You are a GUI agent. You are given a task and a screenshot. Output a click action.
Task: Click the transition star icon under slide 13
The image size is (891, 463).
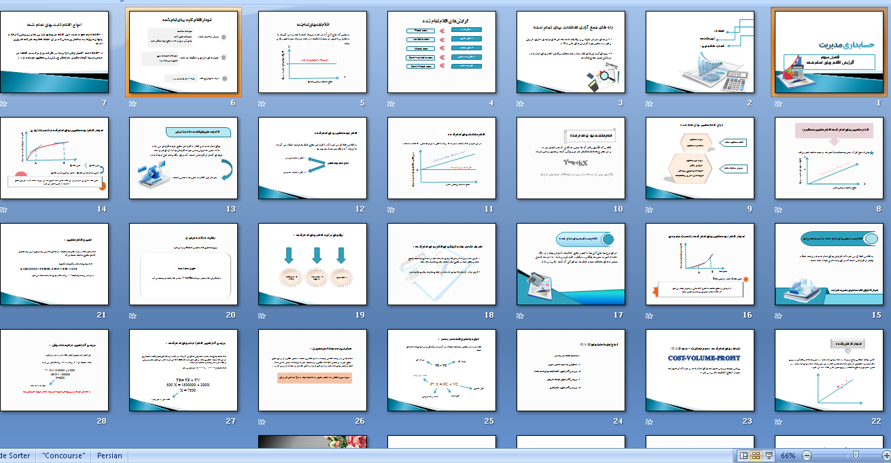click(133, 209)
